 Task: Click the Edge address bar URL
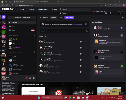coord(24,5)
